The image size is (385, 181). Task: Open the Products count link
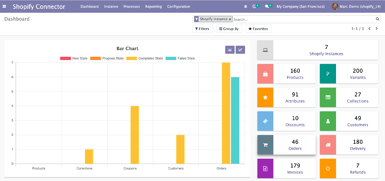coord(295,77)
